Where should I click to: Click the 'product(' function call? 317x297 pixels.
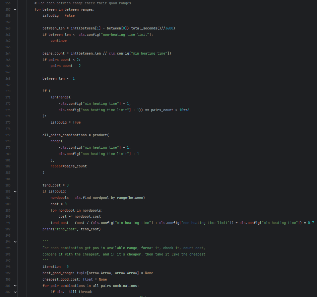tap(101, 135)
